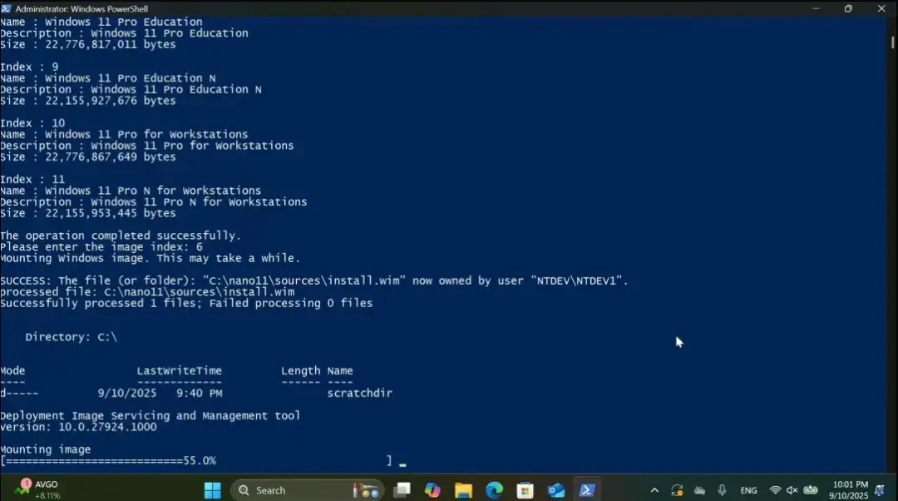The width and height of the screenshot is (898, 501).
Task: Click 'Size : 22,776,867,649 bytes' line
Action: click(88, 156)
